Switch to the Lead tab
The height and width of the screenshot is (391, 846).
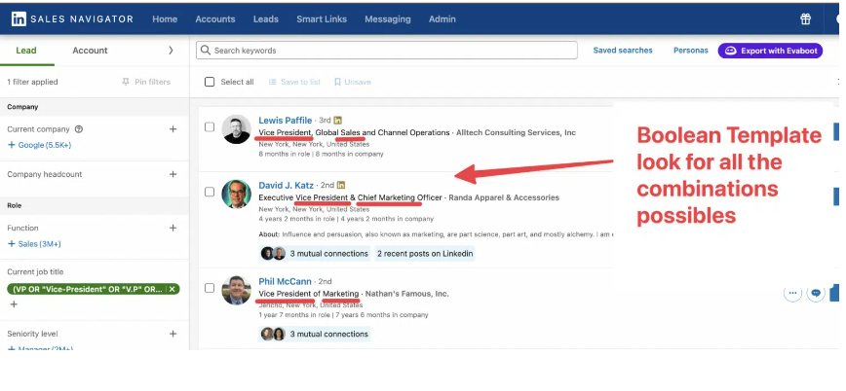[x=26, y=50]
